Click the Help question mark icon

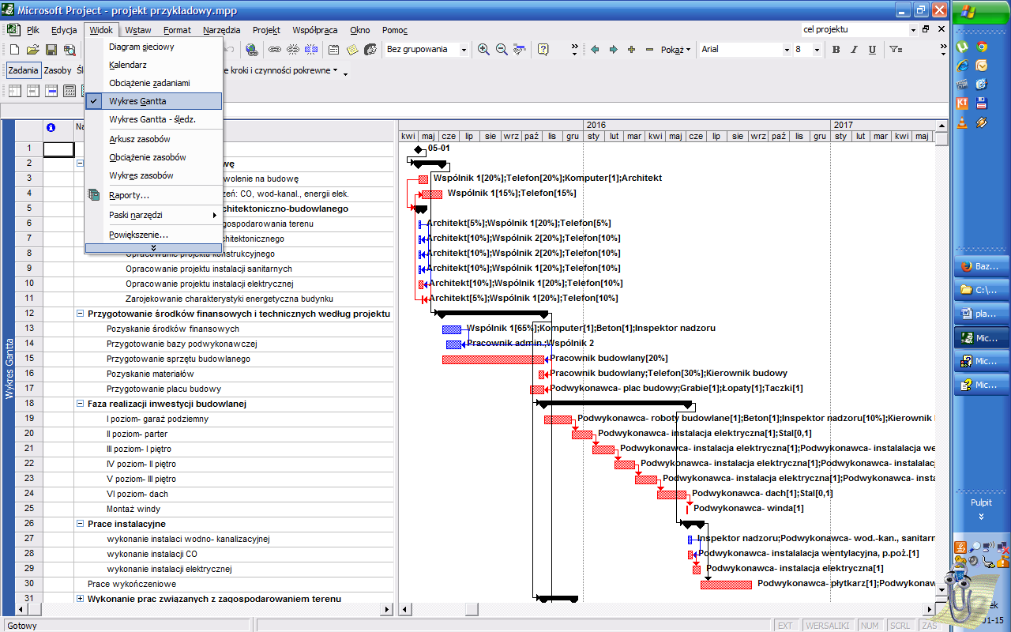pyautogui.click(x=543, y=50)
